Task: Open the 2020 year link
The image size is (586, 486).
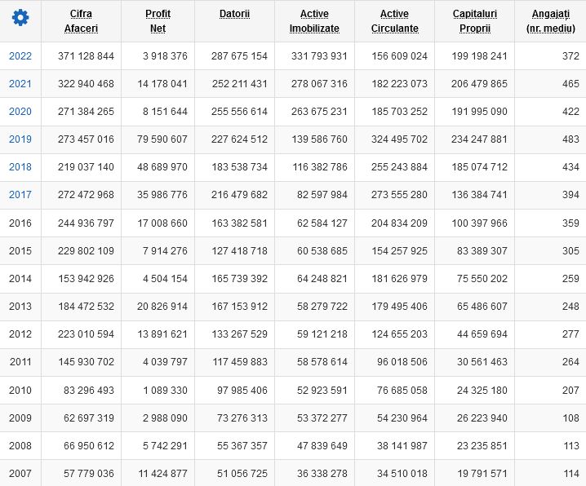Action: [20, 111]
